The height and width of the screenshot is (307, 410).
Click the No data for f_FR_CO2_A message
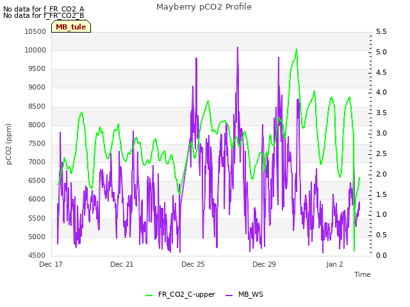tap(44, 9)
